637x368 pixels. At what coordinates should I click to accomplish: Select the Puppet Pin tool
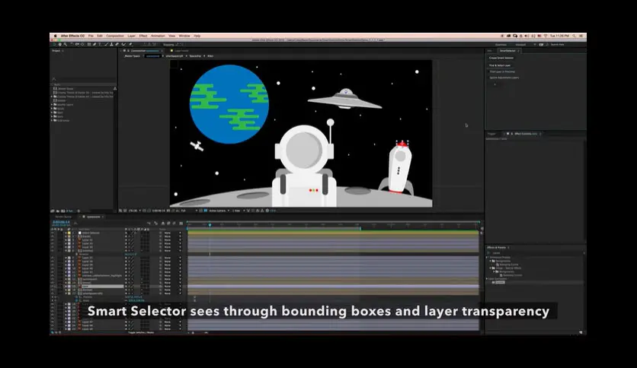pos(130,45)
